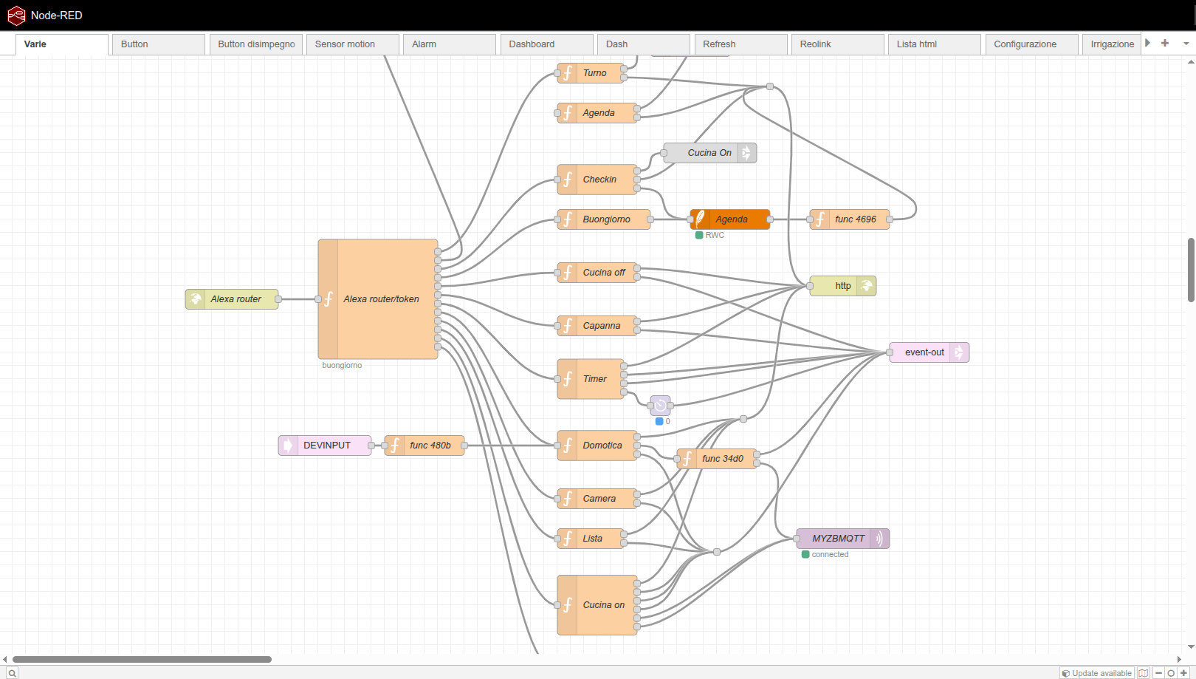The width and height of the screenshot is (1196, 679).
Task: Select the Alexa router/token function node
Action: 378,299
